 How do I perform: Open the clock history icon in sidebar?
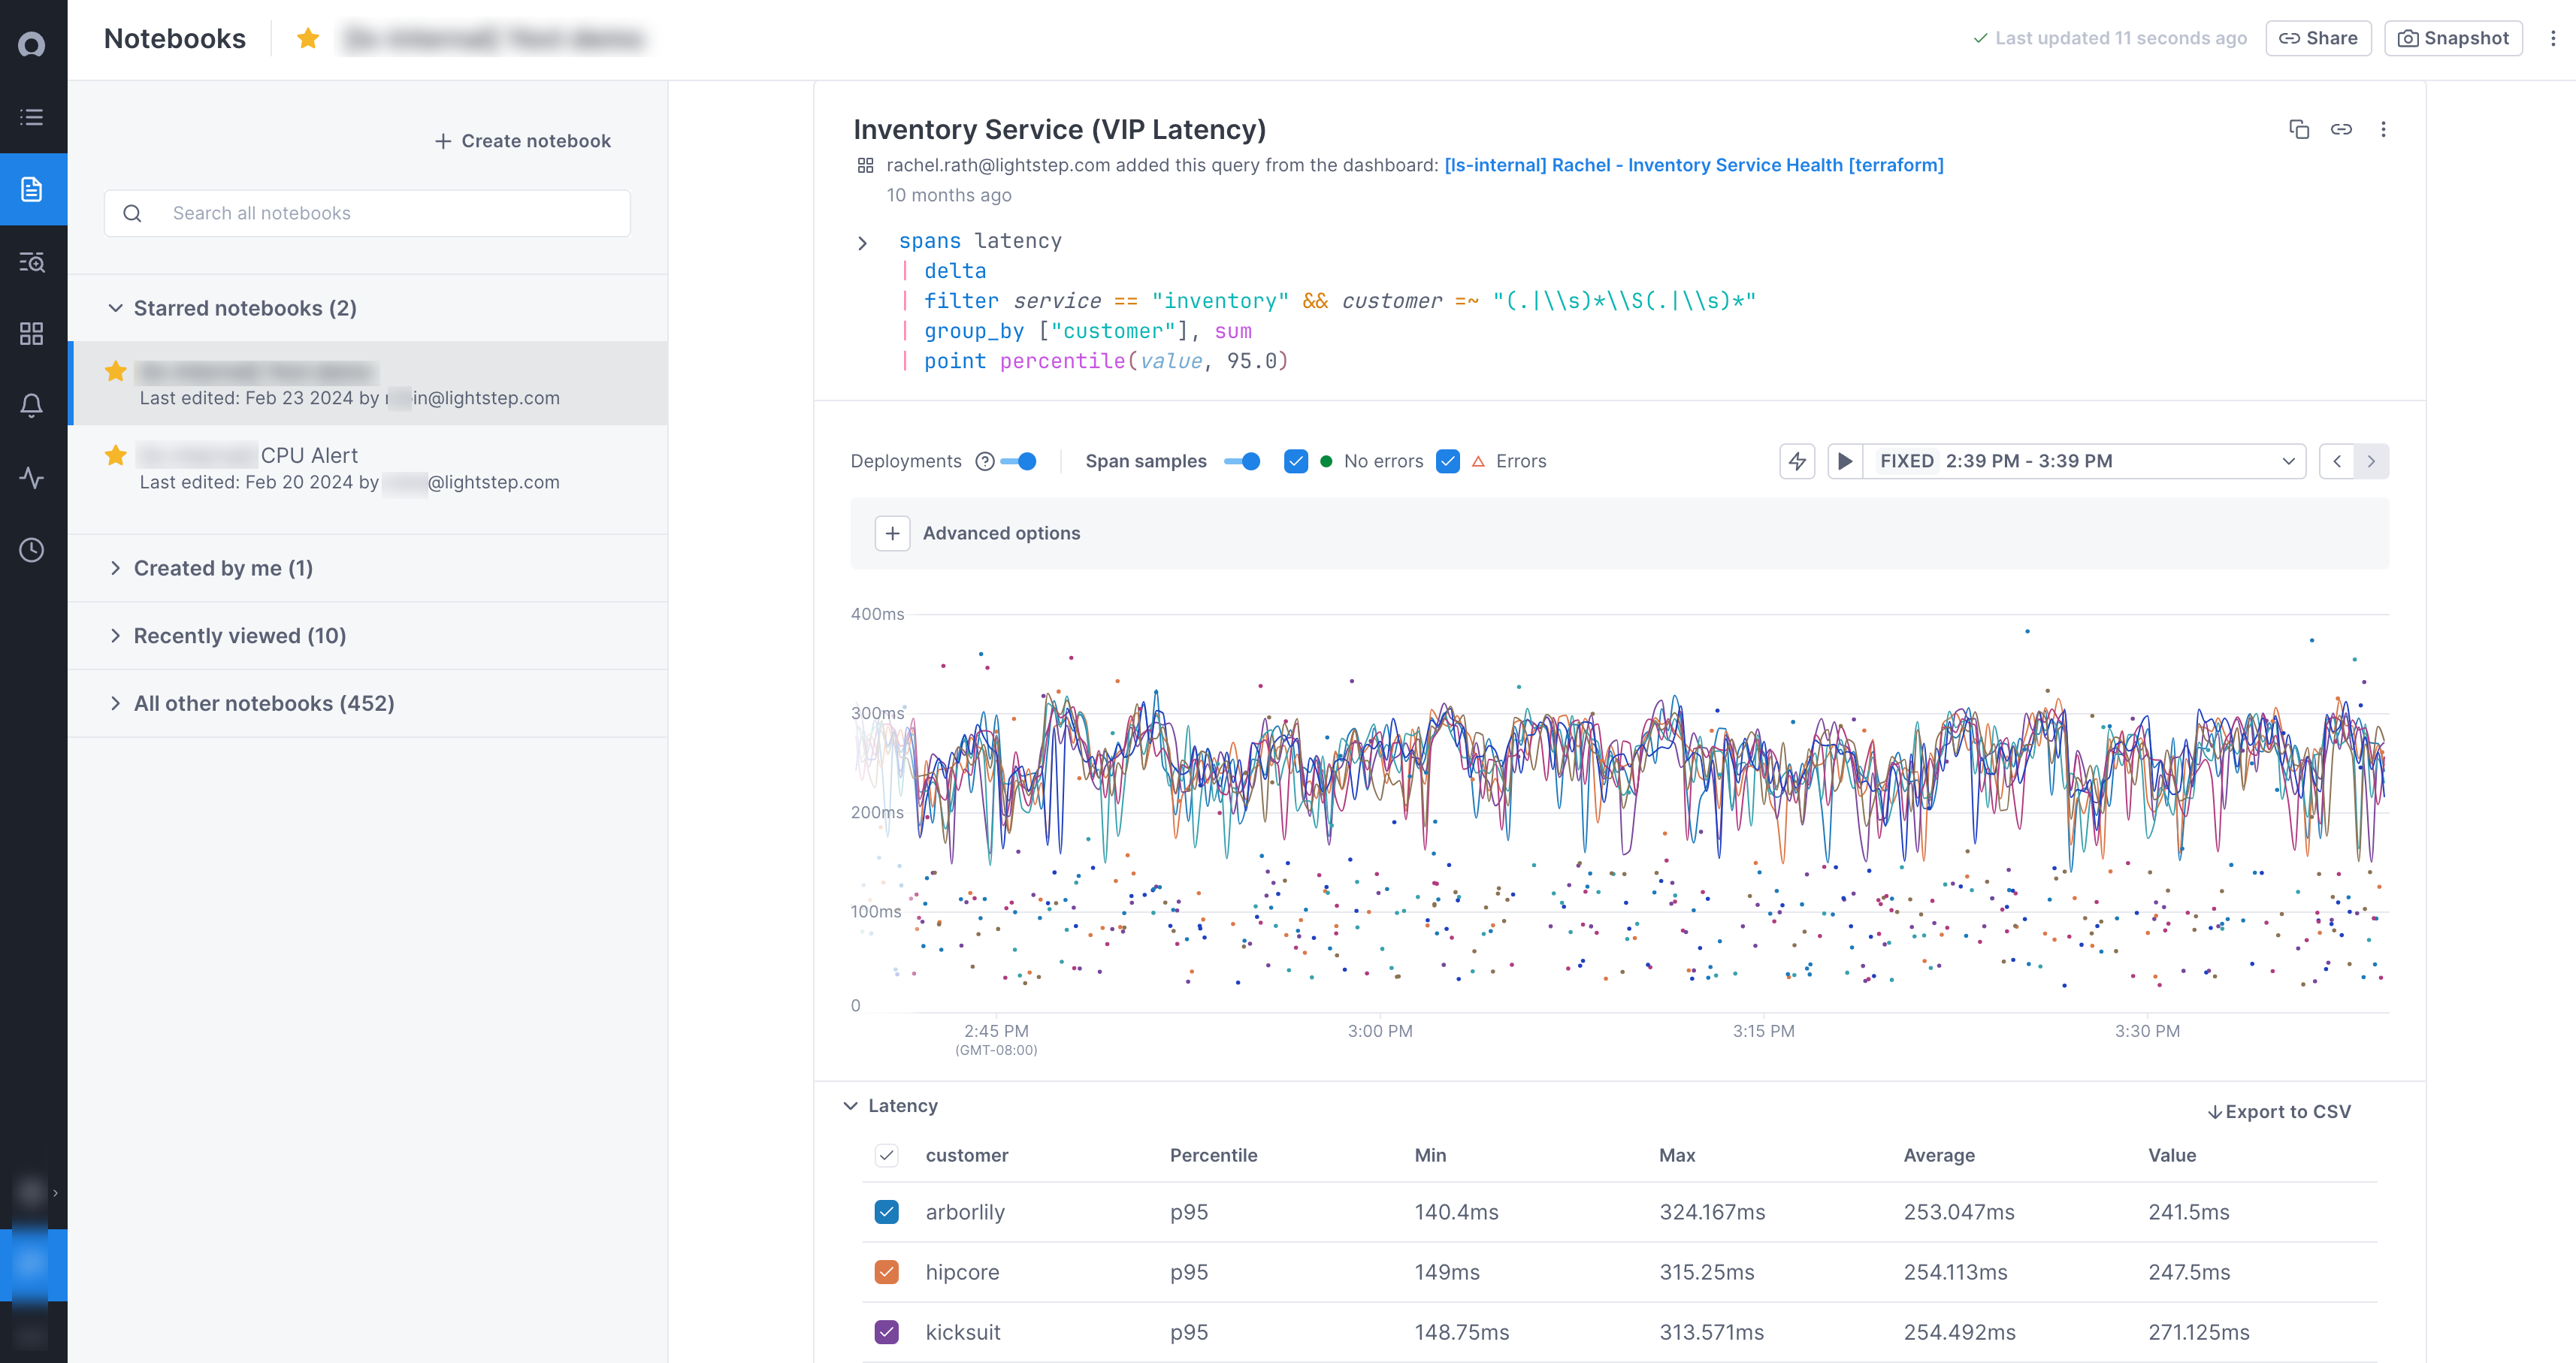(x=32, y=549)
